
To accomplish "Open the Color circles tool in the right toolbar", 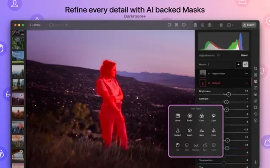I will point(256,94).
